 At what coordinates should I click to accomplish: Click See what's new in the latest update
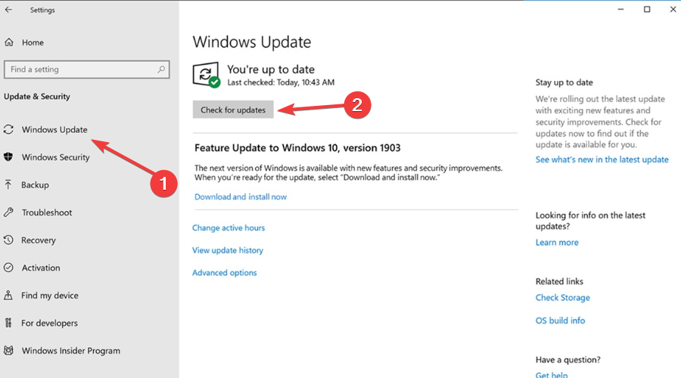click(x=602, y=160)
